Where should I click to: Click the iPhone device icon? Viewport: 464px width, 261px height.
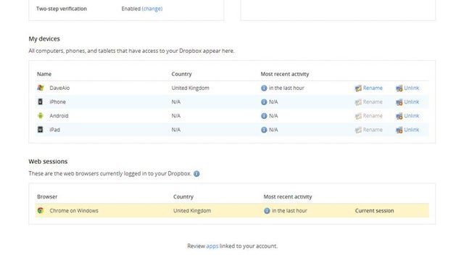click(41, 101)
